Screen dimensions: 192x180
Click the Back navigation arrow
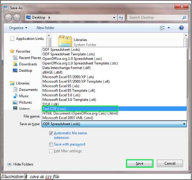(x=8, y=18)
